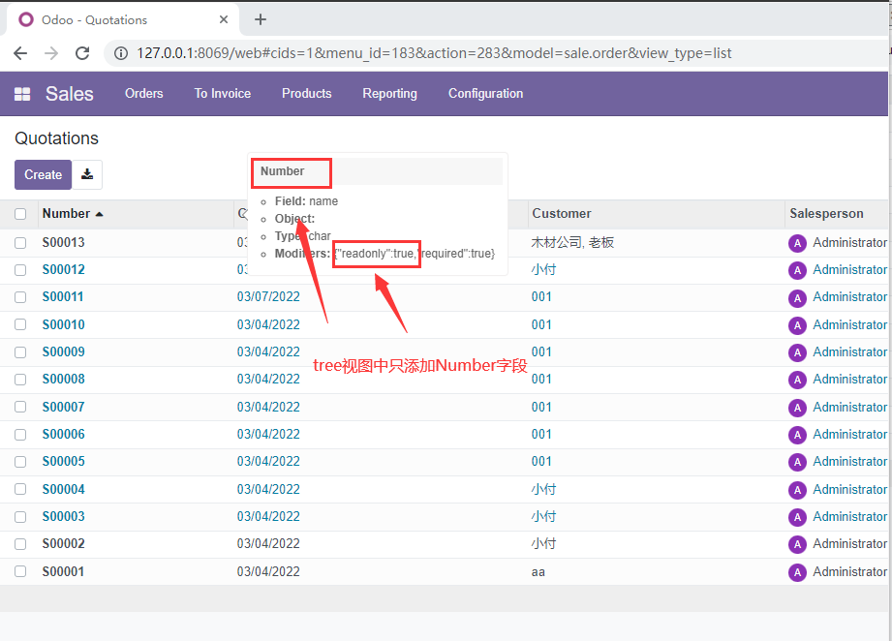
Task: Open the Reporting menu
Action: pos(389,93)
